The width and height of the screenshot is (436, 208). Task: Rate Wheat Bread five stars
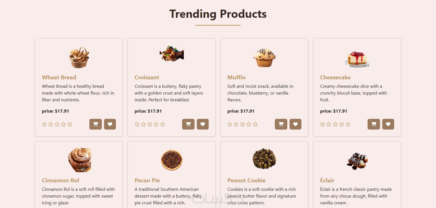[70, 124]
